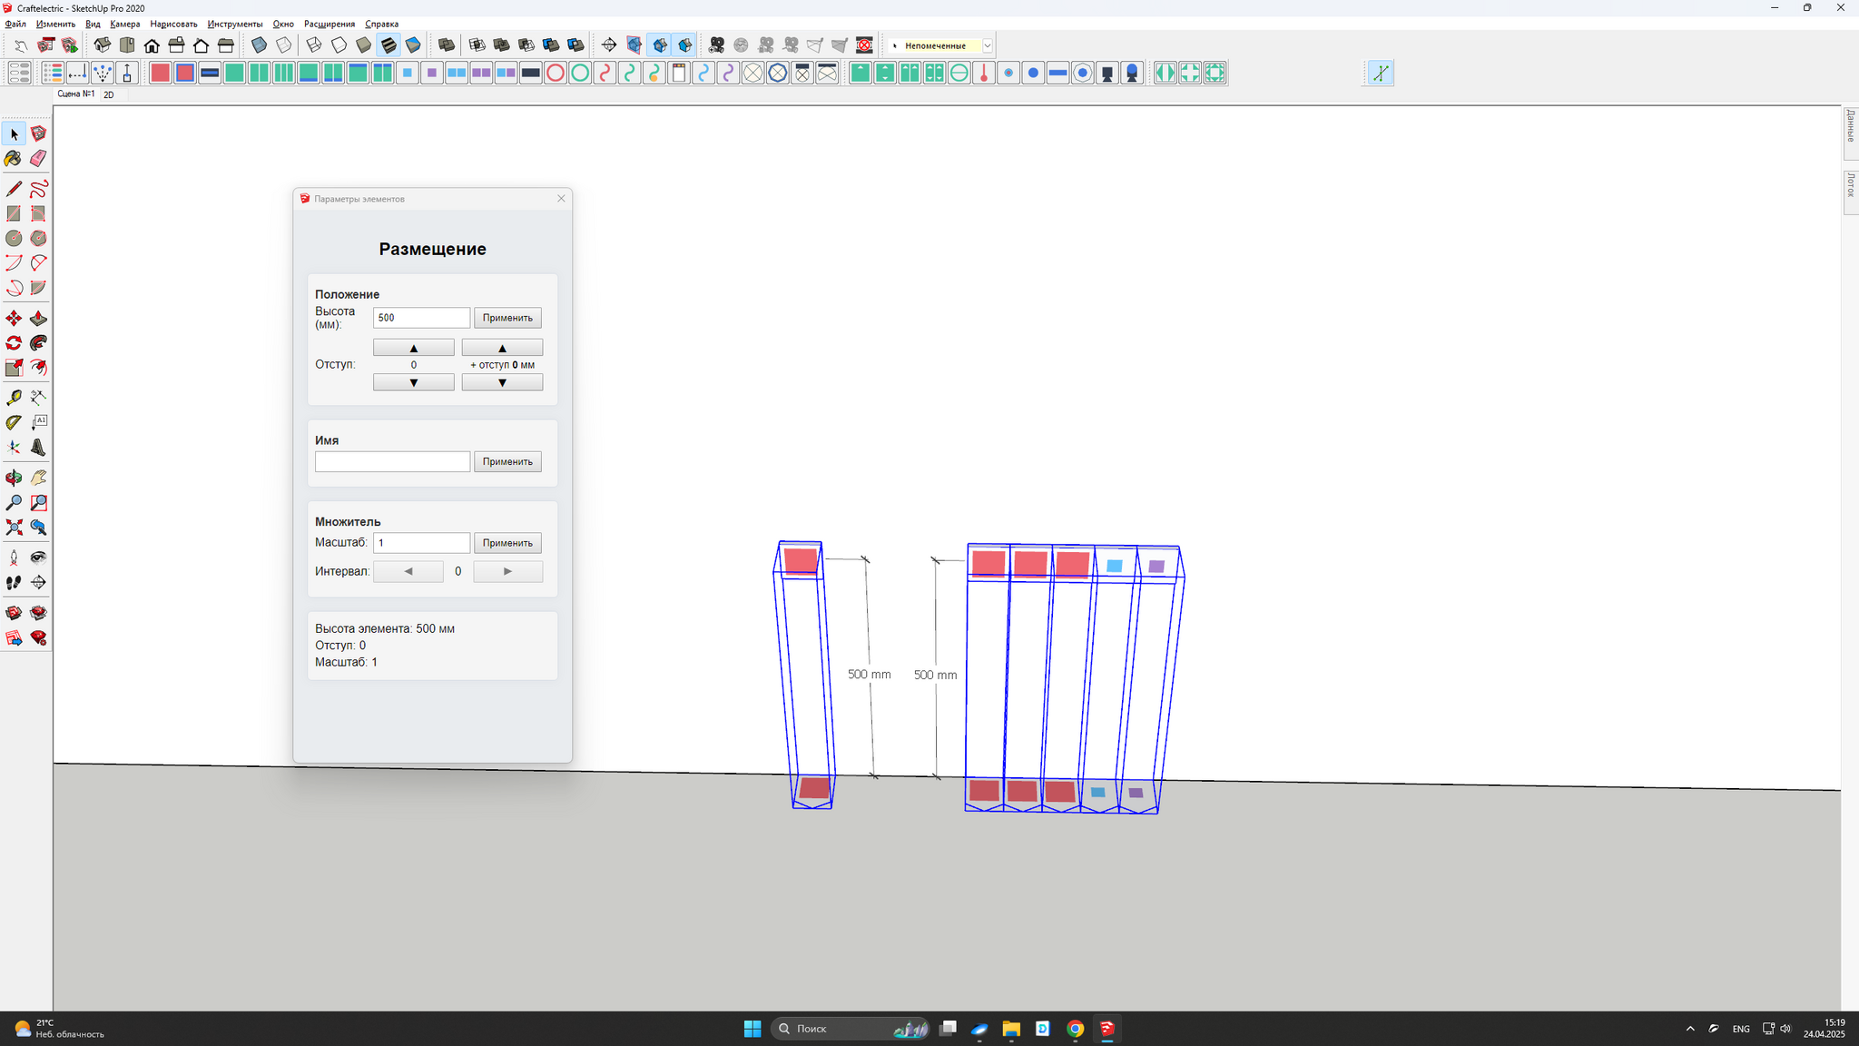The width and height of the screenshot is (1859, 1046).
Task: Choose the Tape Measure tool
Action: click(x=14, y=398)
